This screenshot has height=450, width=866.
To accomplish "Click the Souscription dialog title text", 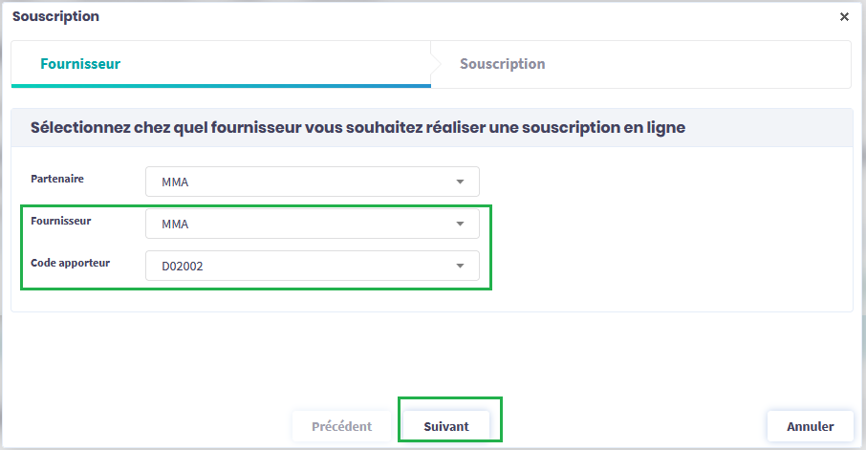I will [55, 16].
